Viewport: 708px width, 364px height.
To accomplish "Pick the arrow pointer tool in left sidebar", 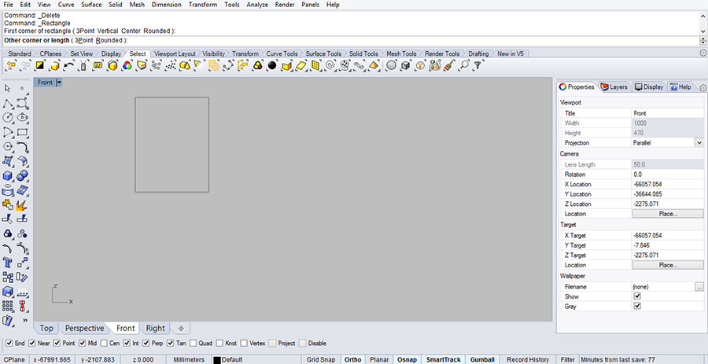I will pyautogui.click(x=7, y=88).
